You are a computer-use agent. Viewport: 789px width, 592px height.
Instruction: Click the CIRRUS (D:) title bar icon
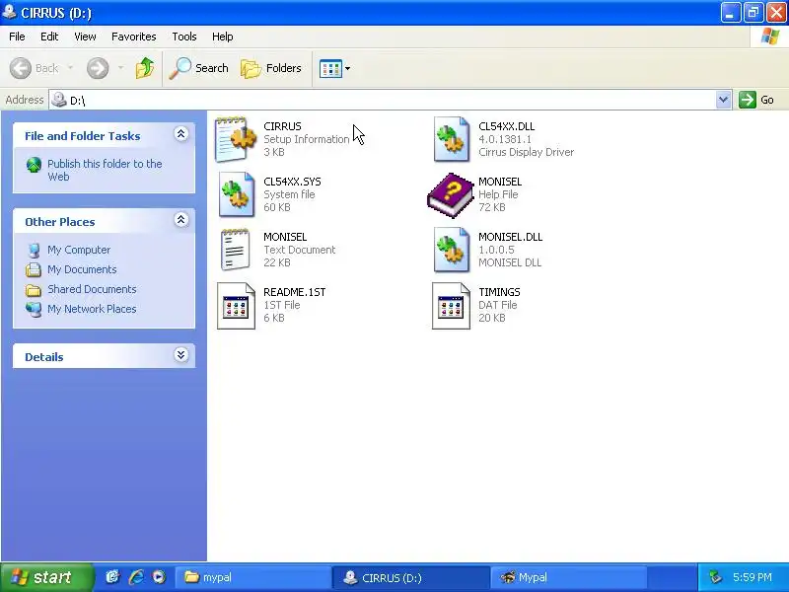(x=10, y=11)
